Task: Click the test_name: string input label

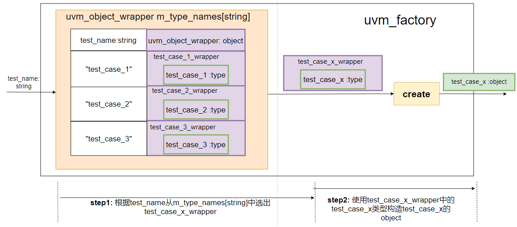Action: pyautogui.click(x=23, y=83)
